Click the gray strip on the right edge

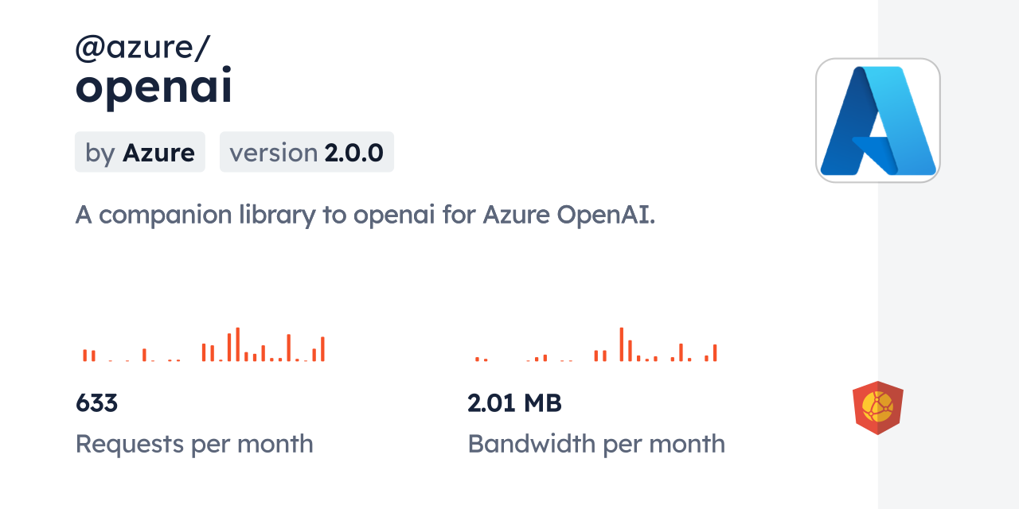(948, 254)
